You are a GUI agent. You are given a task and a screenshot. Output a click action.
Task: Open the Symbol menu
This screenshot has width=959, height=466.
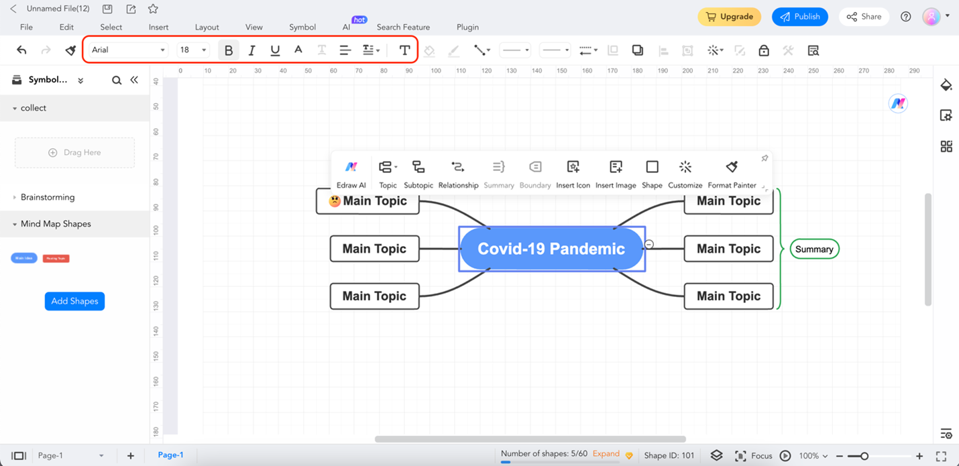(302, 27)
